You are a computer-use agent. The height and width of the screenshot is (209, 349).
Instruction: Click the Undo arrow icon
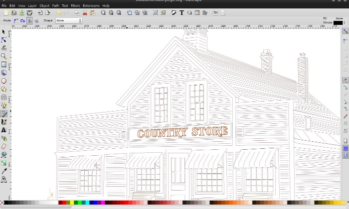click(58, 12)
